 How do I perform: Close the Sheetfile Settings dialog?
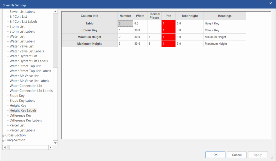tap(270, 3)
